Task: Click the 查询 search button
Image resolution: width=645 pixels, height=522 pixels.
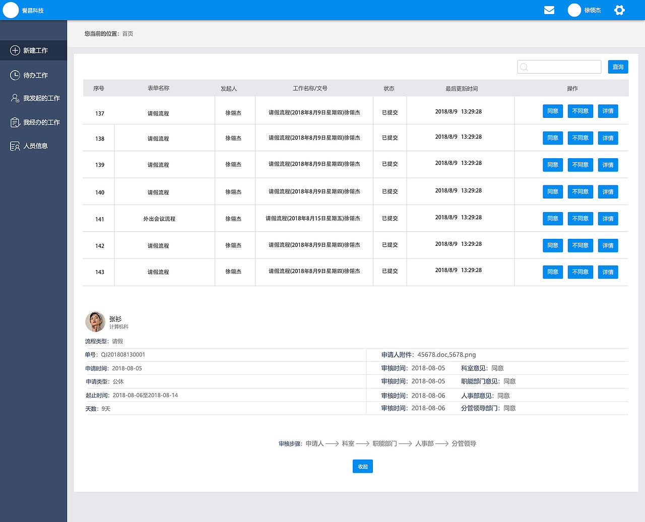Action: 618,67
